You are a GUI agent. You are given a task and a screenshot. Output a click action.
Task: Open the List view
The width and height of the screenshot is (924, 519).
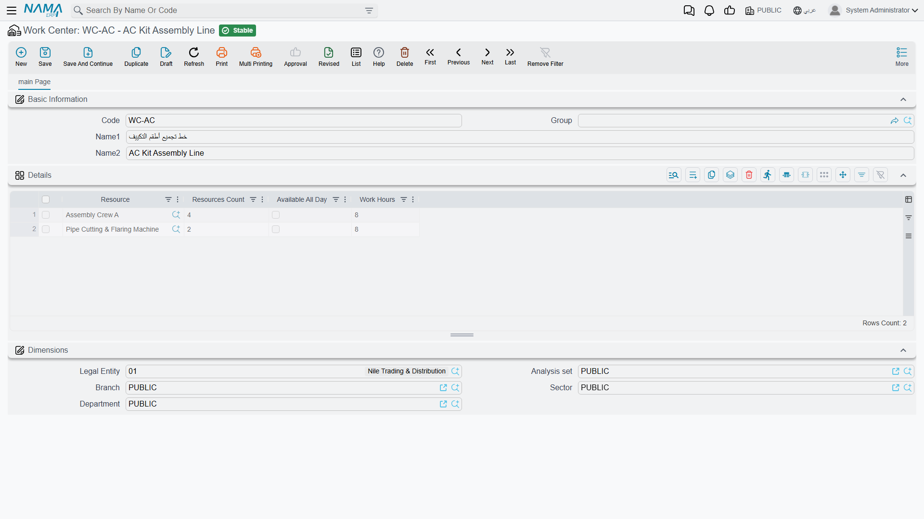click(x=356, y=56)
